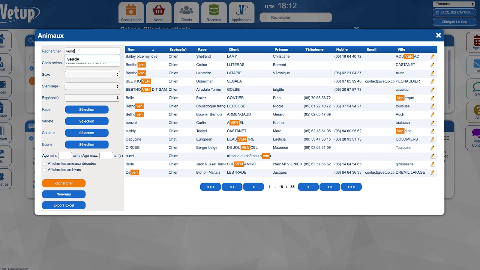Enable Afficher les animaux décédés
This screenshot has width=480, height=270.
click(44, 163)
